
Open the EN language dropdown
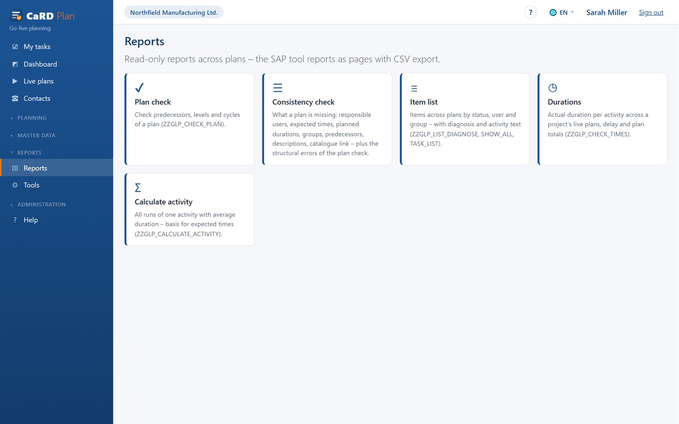[x=562, y=13]
